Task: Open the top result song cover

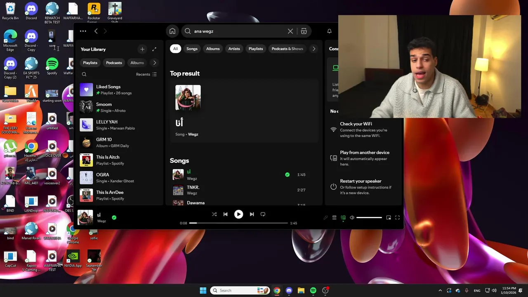Action: tap(188, 98)
